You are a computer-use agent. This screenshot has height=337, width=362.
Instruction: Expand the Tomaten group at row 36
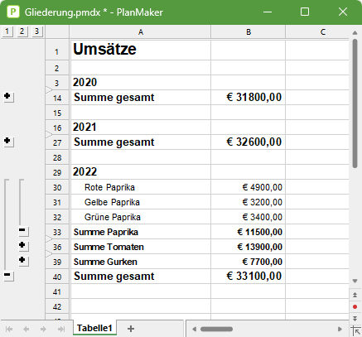coord(23,246)
